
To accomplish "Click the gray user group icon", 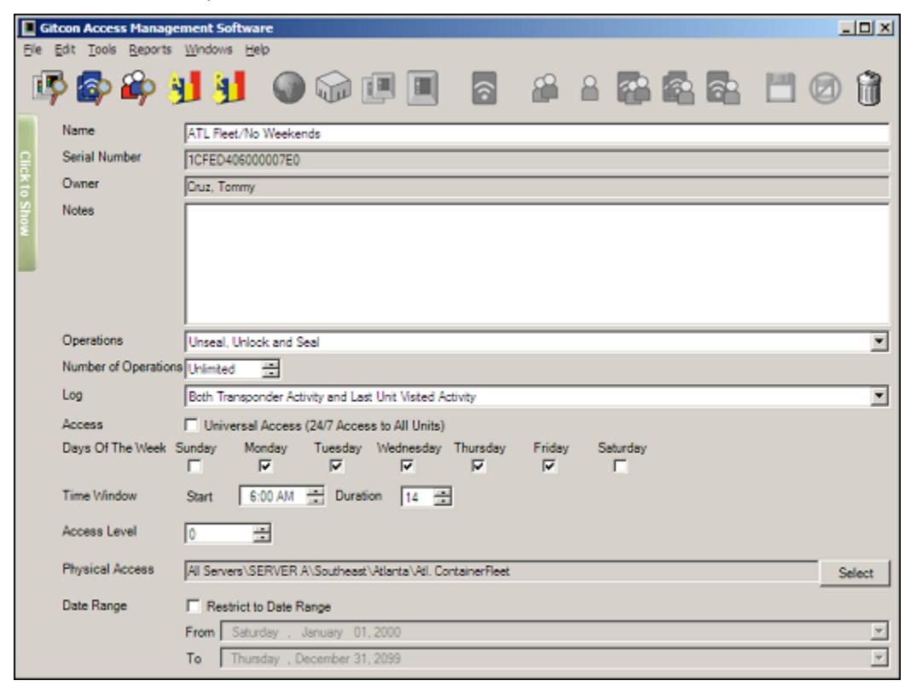I will click(545, 89).
